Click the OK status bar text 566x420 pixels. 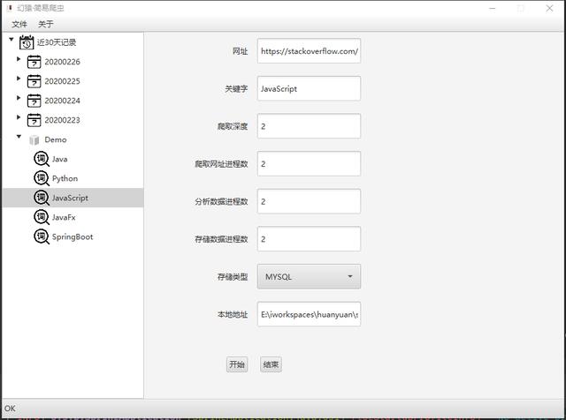[10, 409]
